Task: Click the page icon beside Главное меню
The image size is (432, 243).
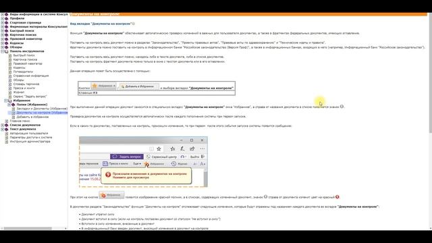Action: pos(7,121)
